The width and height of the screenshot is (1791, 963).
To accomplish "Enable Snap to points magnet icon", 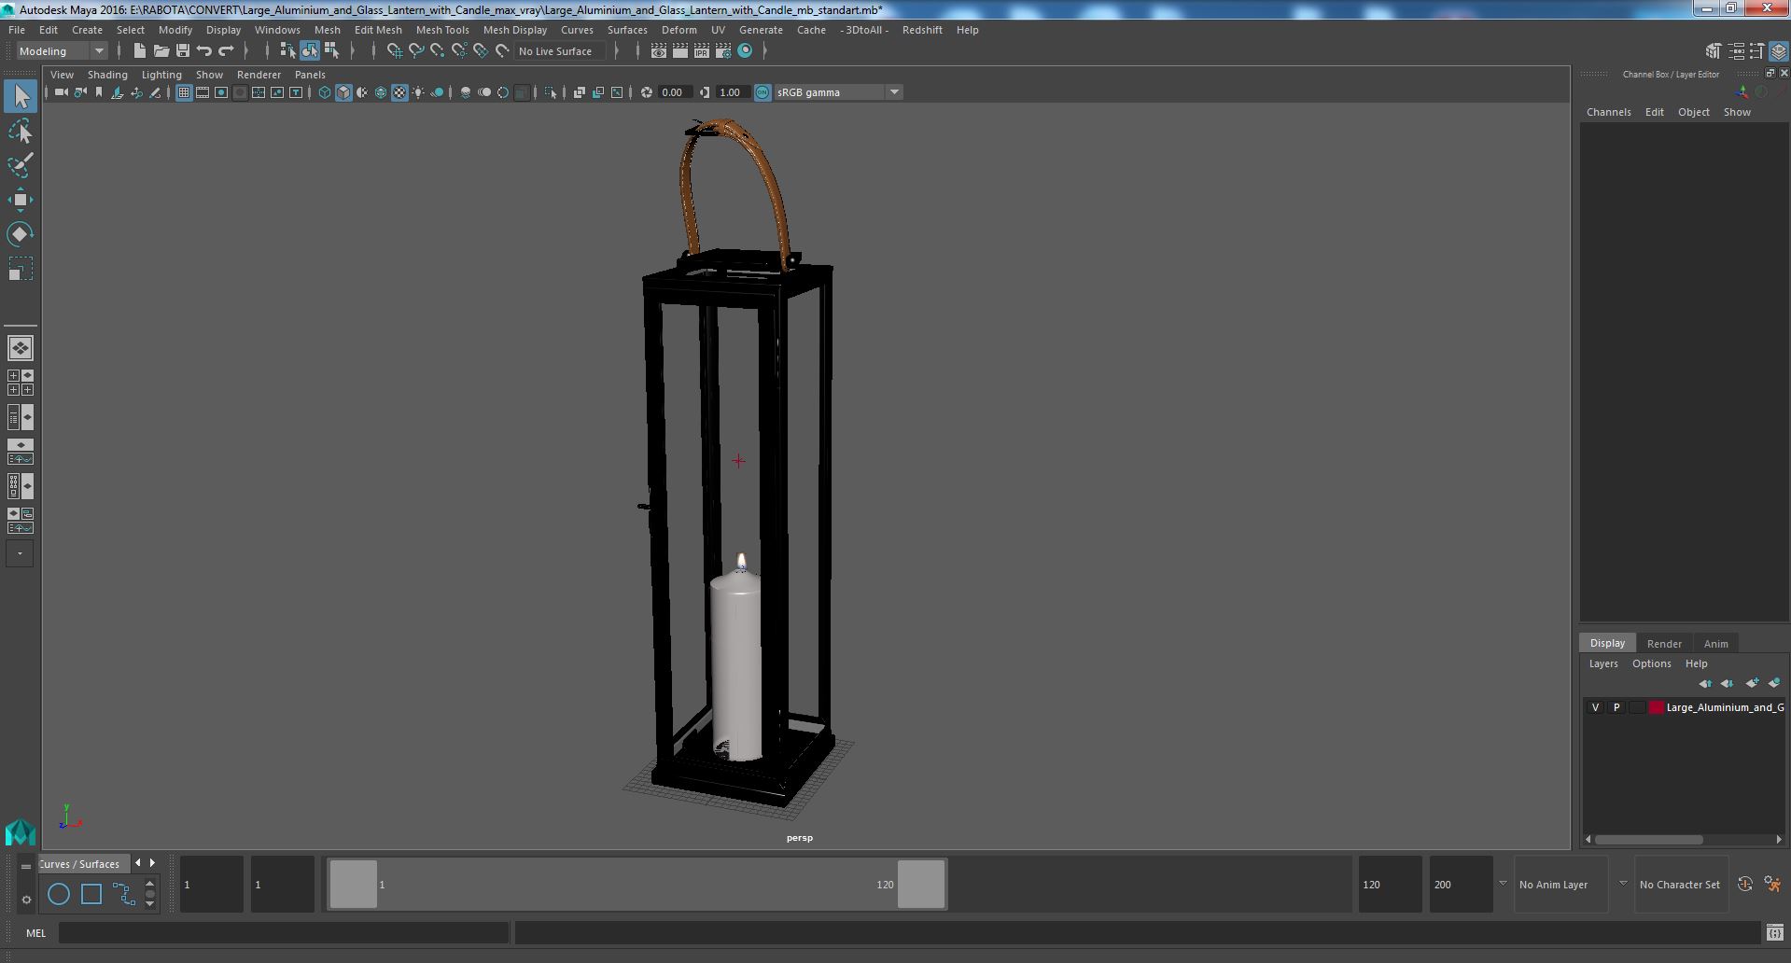I will [437, 51].
